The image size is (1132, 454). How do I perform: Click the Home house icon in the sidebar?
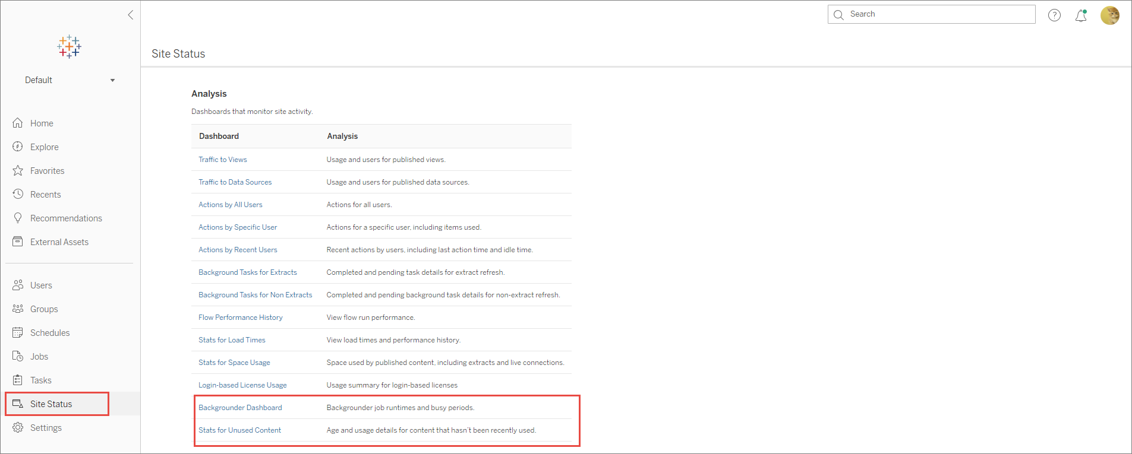(x=18, y=123)
